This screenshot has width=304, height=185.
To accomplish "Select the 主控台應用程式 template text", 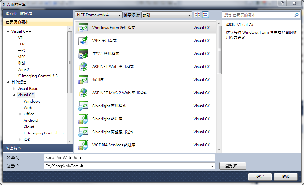I will click(x=106, y=54).
